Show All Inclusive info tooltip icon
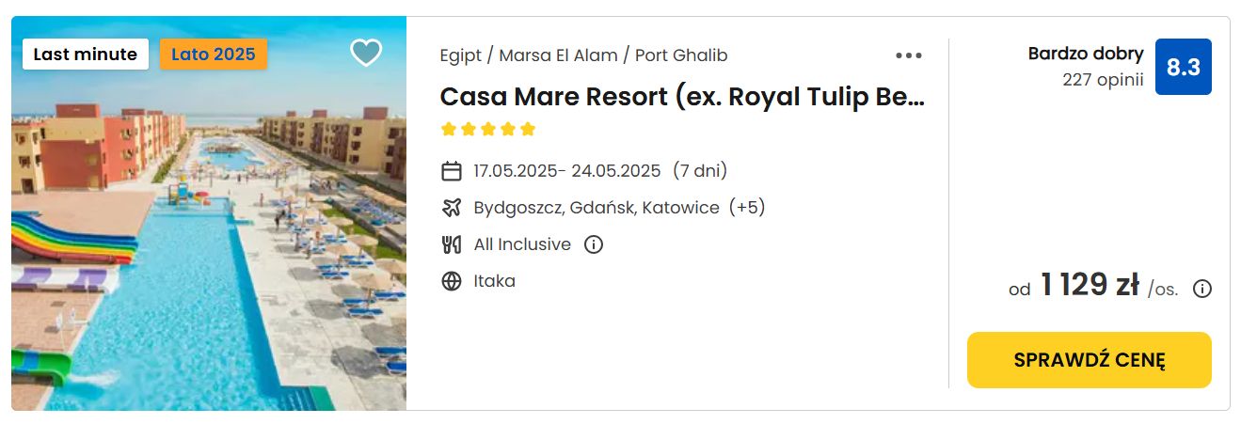Viewport: 1241px width, 424px height. coord(594,244)
